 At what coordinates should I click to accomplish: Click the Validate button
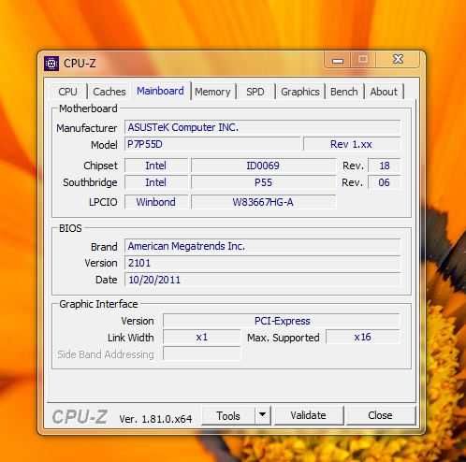click(x=309, y=415)
